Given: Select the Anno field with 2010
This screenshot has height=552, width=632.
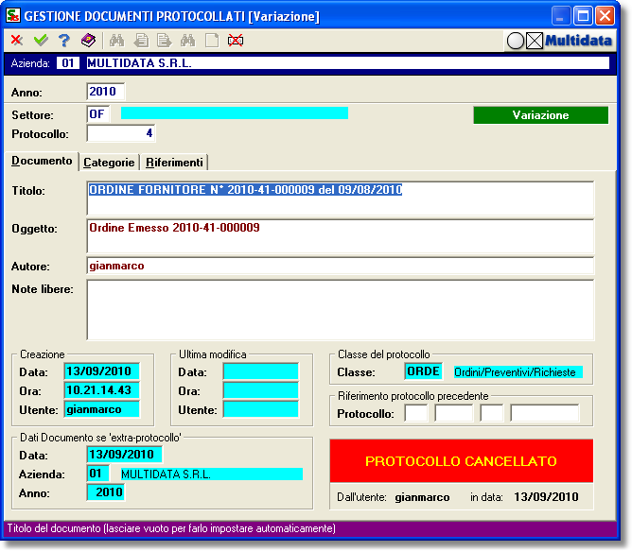Looking at the screenshot, I should (x=106, y=92).
